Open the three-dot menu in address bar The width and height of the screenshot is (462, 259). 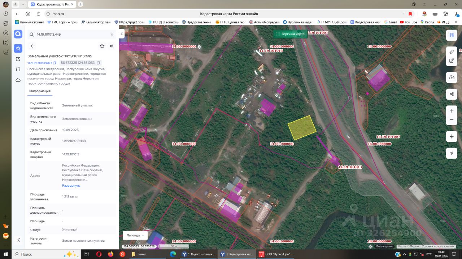(x=403, y=14)
